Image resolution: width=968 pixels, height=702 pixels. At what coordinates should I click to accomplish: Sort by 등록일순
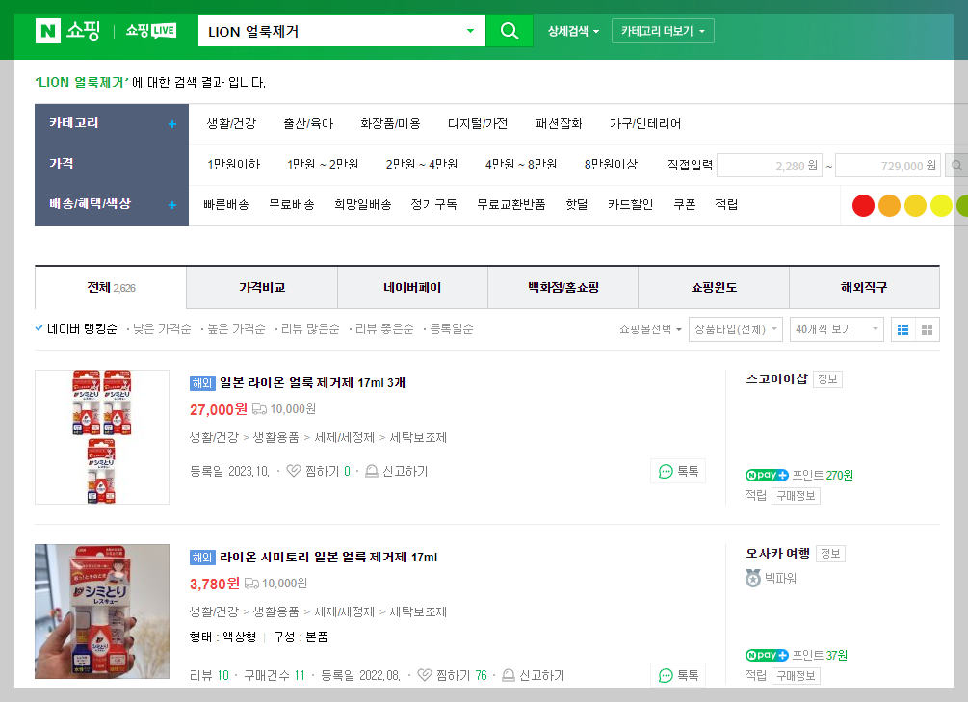click(x=452, y=329)
